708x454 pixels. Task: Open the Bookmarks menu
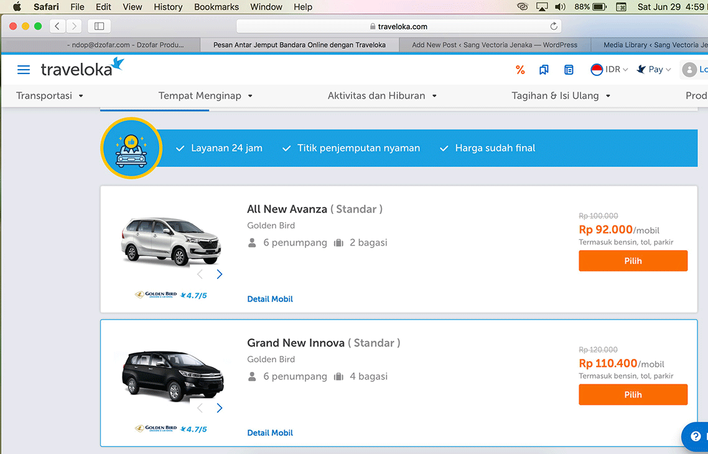(217, 7)
